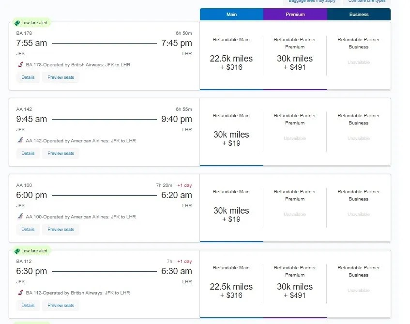Click the green Low fare alert badge on BA 178
The height and width of the screenshot is (324, 410).
coord(31,22)
